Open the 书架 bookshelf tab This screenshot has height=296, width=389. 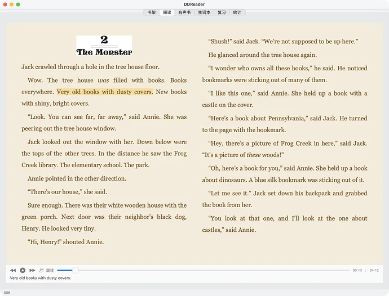(x=151, y=12)
